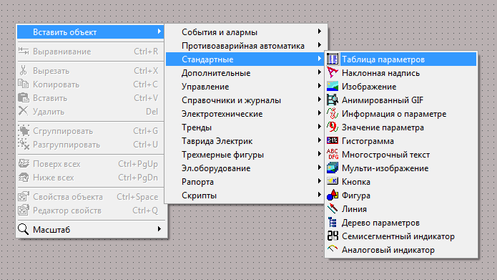
Task: Click the Разгруппировать icon
Action: (x=24, y=144)
